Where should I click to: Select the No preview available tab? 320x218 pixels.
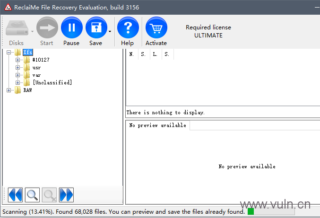[x=158, y=125]
